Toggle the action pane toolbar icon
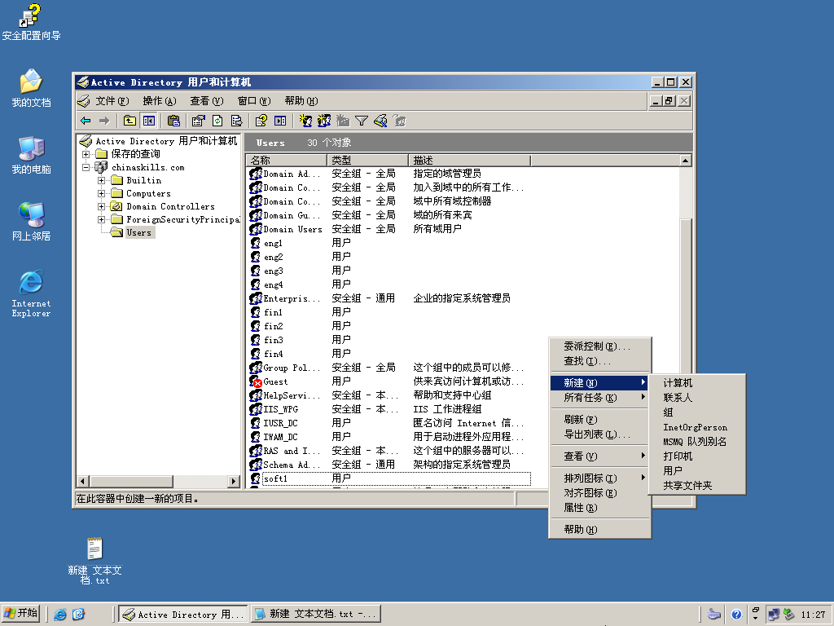 (x=280, y=121)
